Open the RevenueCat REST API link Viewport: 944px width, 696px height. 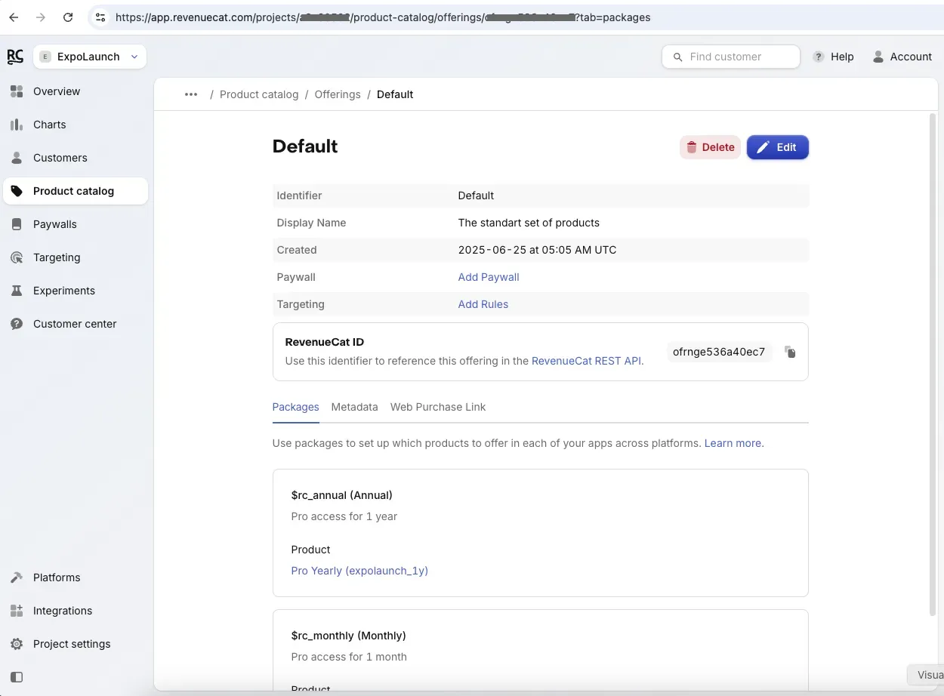point(587,361)
